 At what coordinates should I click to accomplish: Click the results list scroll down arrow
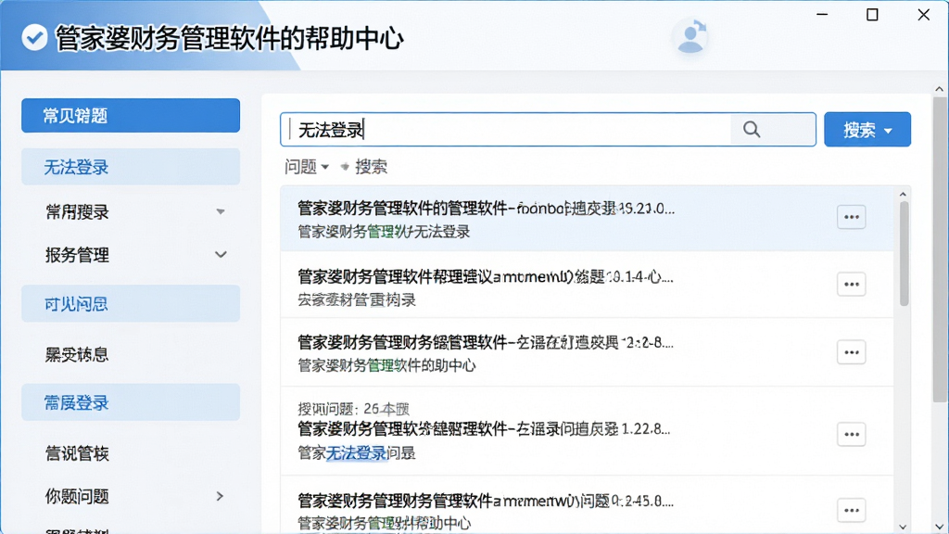click(903, 527)
